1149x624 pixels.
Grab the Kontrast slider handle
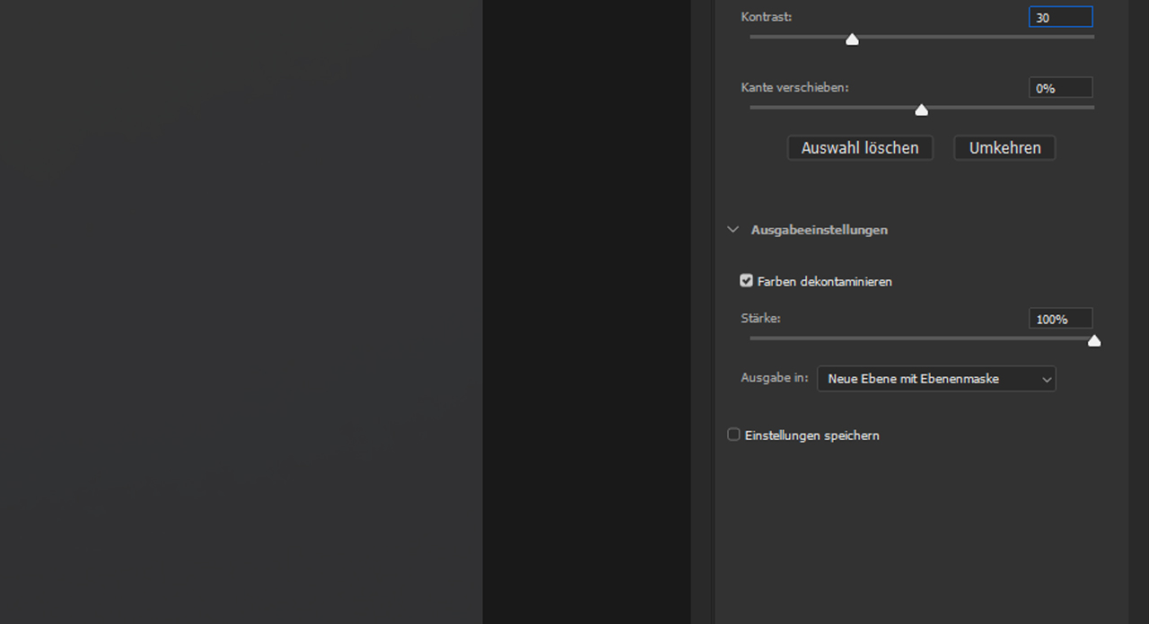tap(852, 40)
